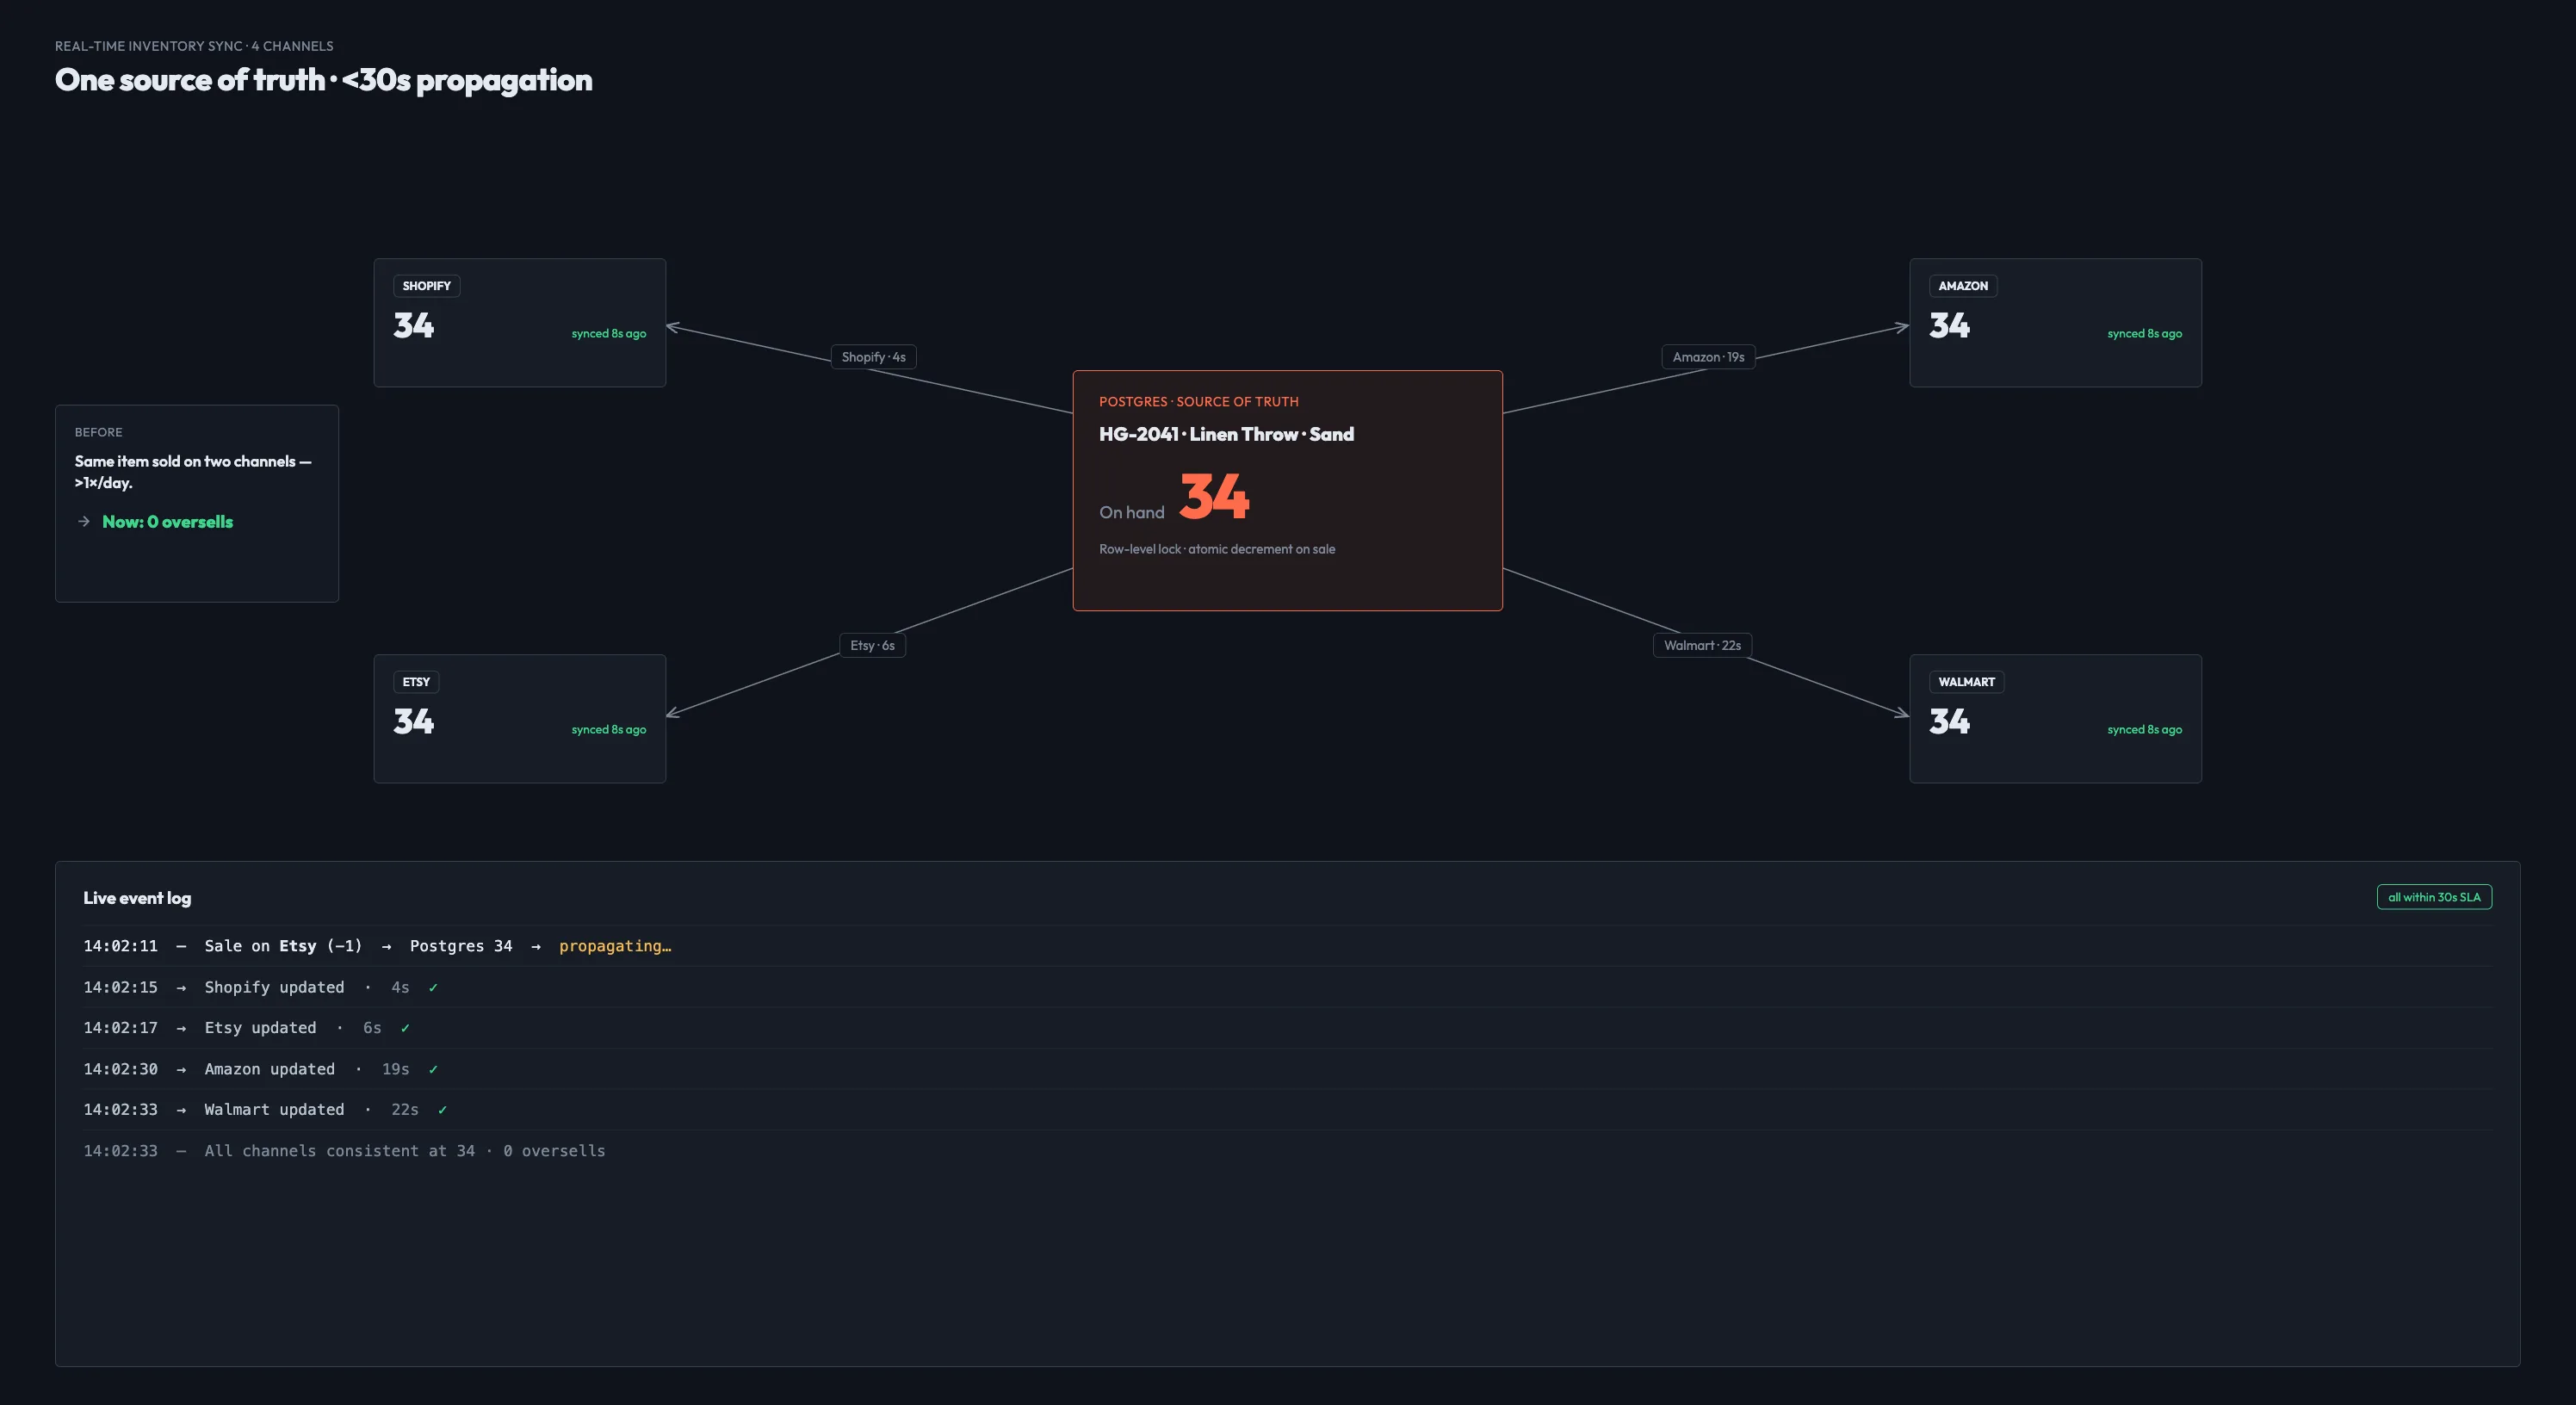Image resolution: width=2576 pixels, height=1405 pixels.
Task: Click the yellow 'propagating…' status
Action: pyautogui.click(x=615, y=946)
